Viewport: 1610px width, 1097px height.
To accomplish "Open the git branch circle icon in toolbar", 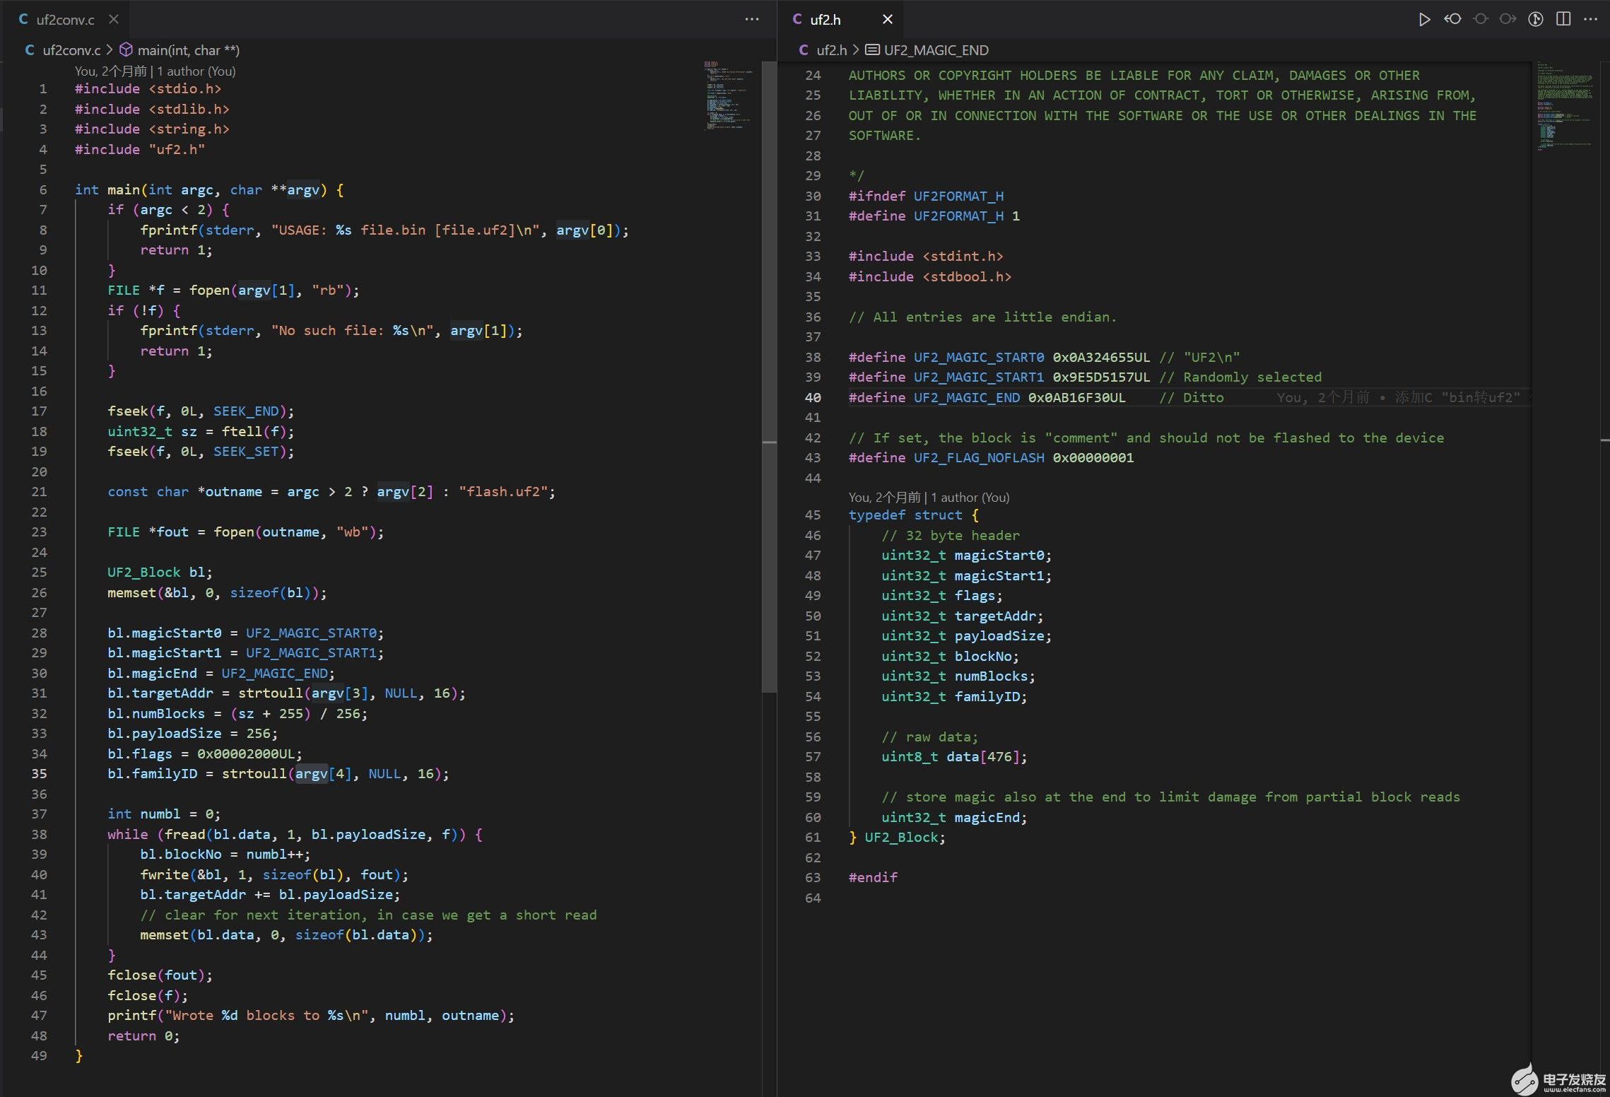I will (1536, 19).
